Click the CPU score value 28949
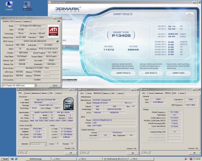202x161 pixels. point(133,50)
